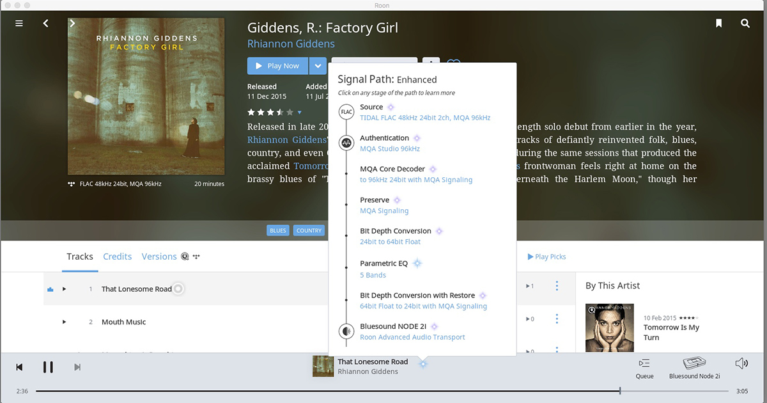Click the That Lonesome Road footer title
The image size is (767, 403).
pyautogui.click(x=373, y=361)
